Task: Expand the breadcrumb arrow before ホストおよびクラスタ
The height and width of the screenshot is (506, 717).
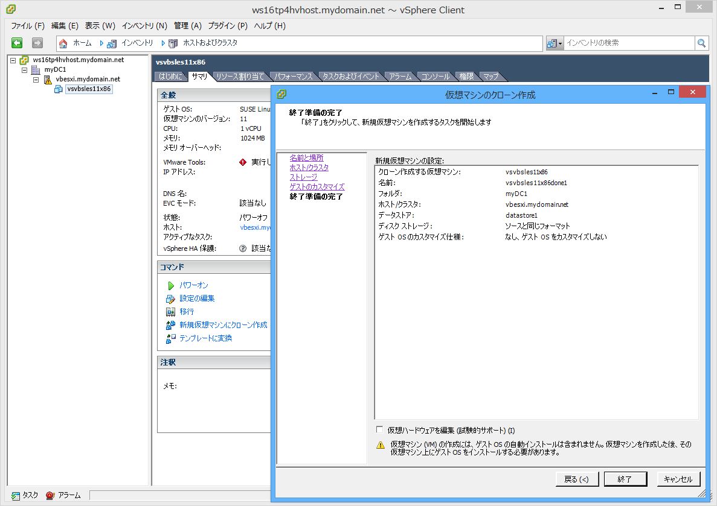Action: tap(162, 43)
